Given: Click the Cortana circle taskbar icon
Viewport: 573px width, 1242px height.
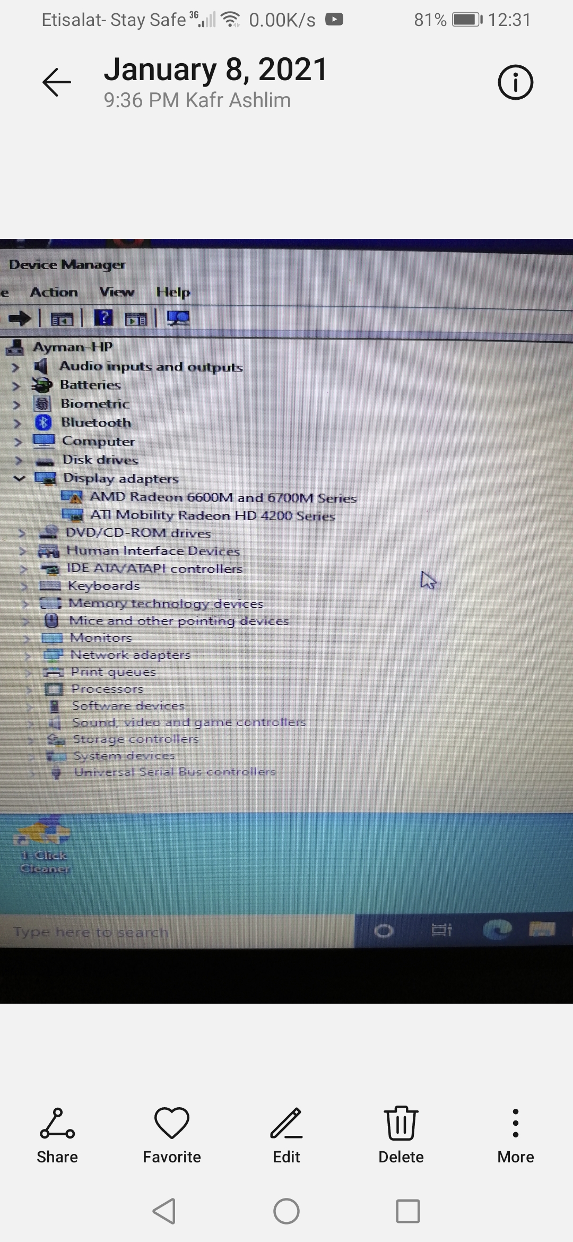Looking at the screenshot, I should click(x=383, y=930).
